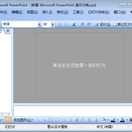The image size is (132, 132).
Task: Click the right scroll arrow in outline pane
Action: pyautogui.click(x=8, y=114)
